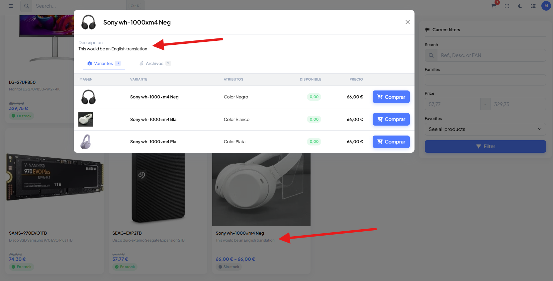Screen dimensions: 553x281
Task: Close the Sony wh-1000xm4 Neg dialog
Action: point(408,22)
